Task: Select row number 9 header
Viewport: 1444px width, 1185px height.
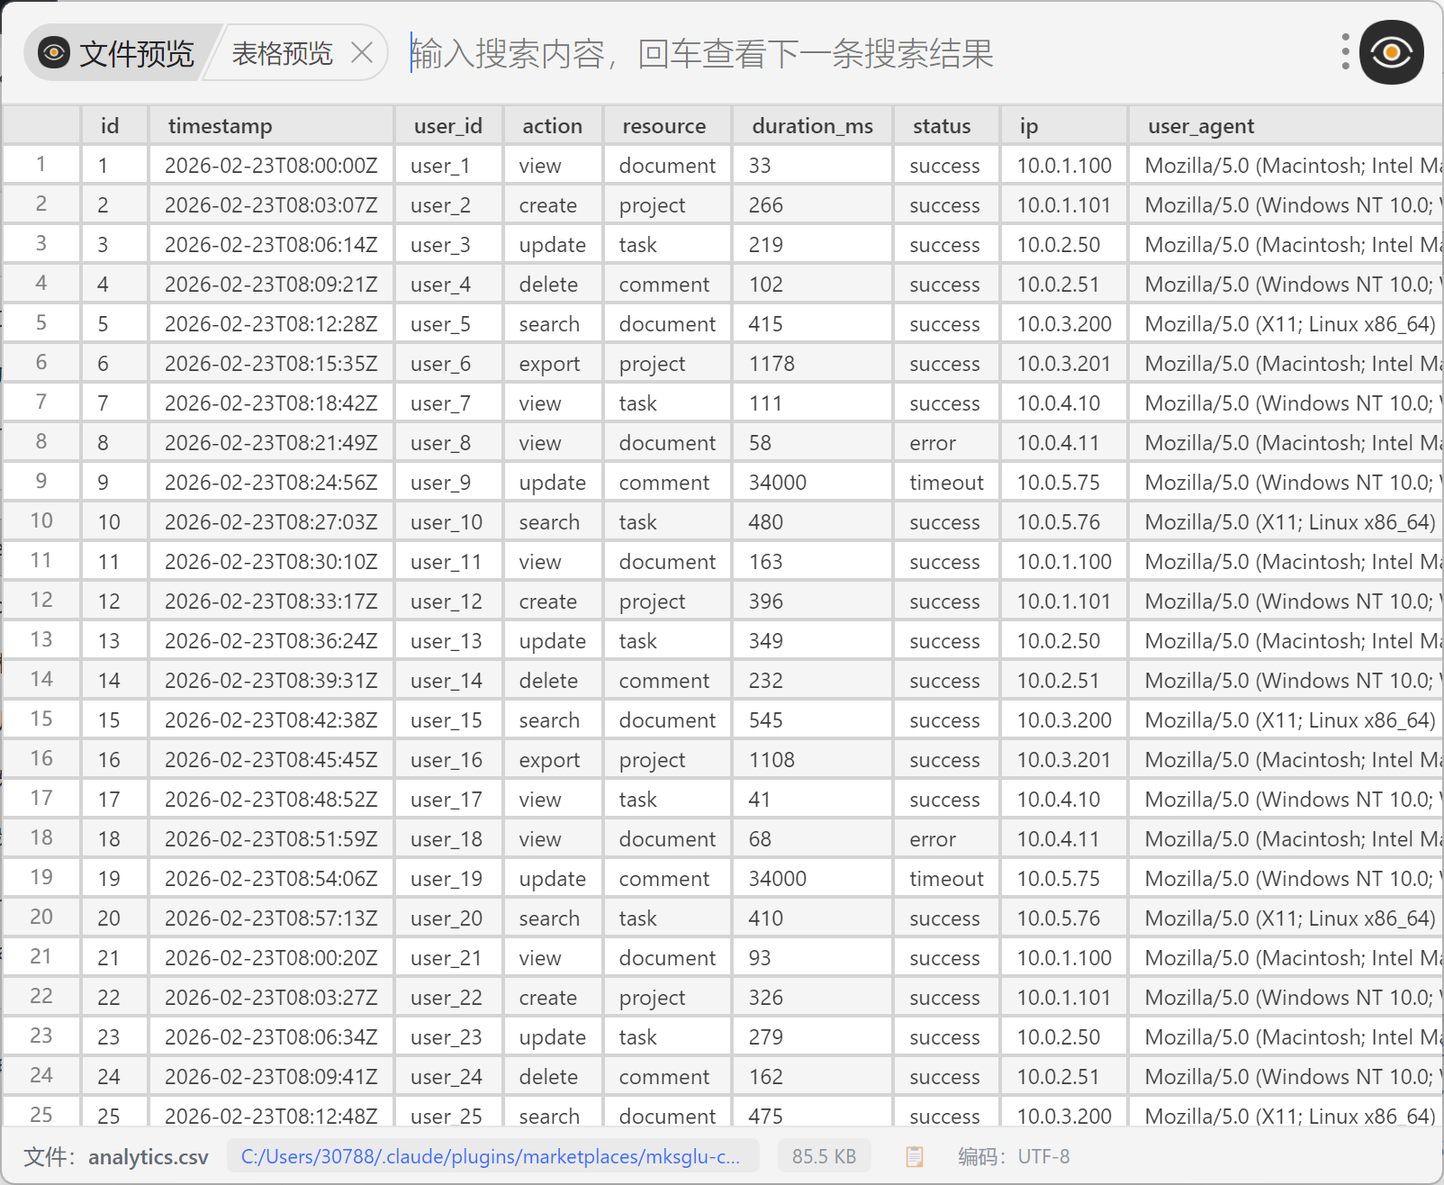Action: click(x=41, y=482)
